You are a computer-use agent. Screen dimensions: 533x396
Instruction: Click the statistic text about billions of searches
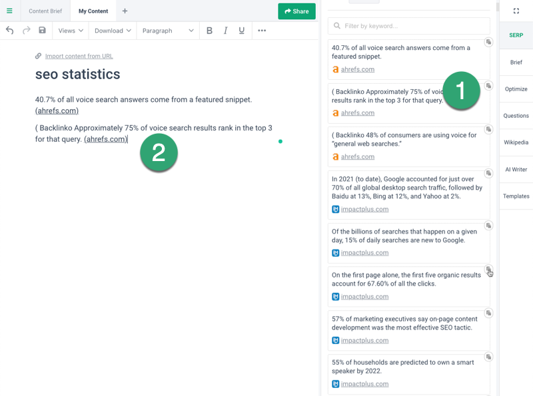coord(404,236)
